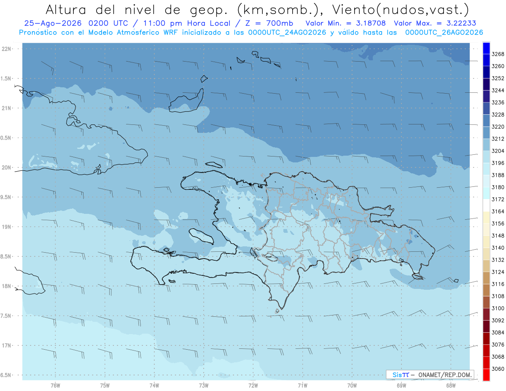Click the legend value 3212

coord(498,139)
